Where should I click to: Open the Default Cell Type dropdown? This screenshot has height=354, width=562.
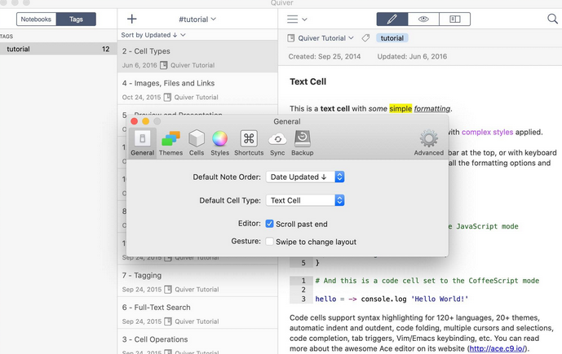[305, 200]
